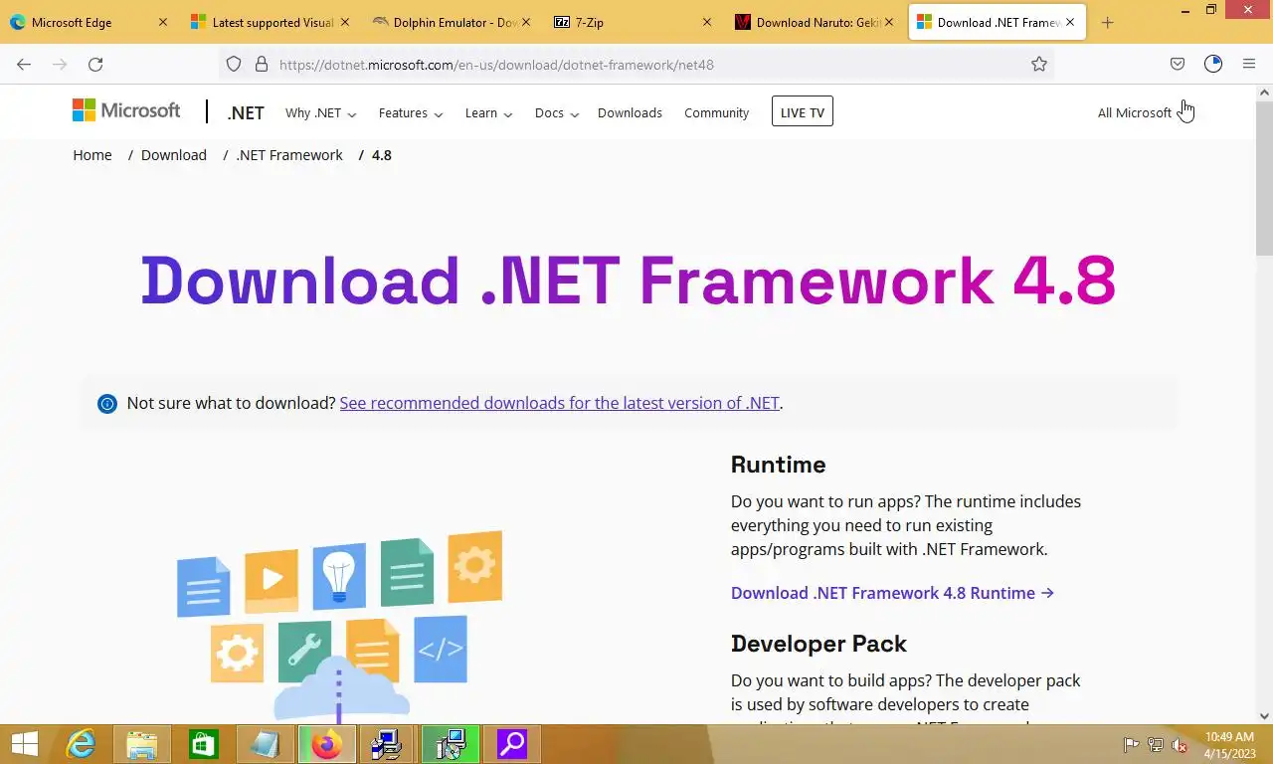Click the blue info icon in the banner
1273x764 pixels.
107,403
